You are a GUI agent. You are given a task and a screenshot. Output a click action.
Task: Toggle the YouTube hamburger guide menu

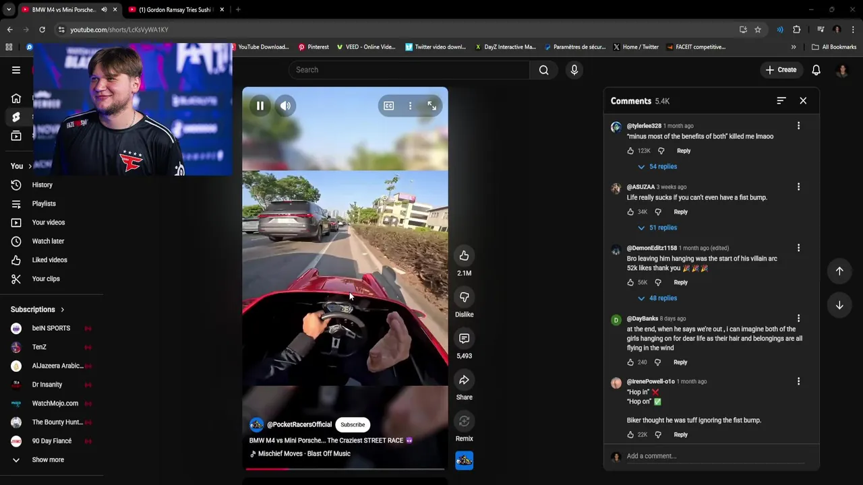16,70
